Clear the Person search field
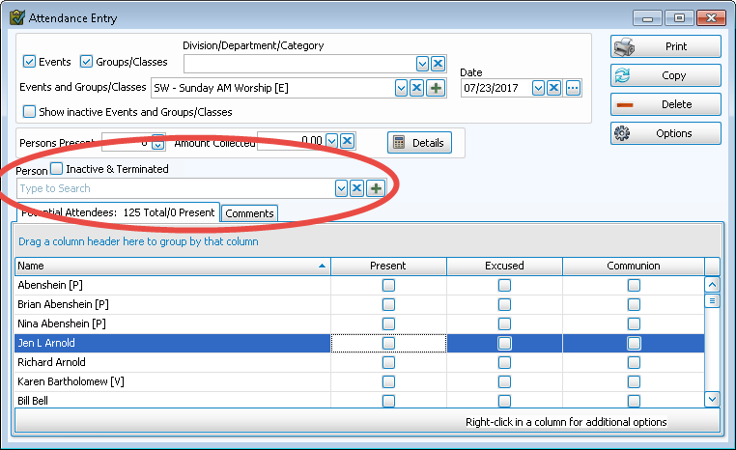The image size is (736, 450). tap(357, 188)
